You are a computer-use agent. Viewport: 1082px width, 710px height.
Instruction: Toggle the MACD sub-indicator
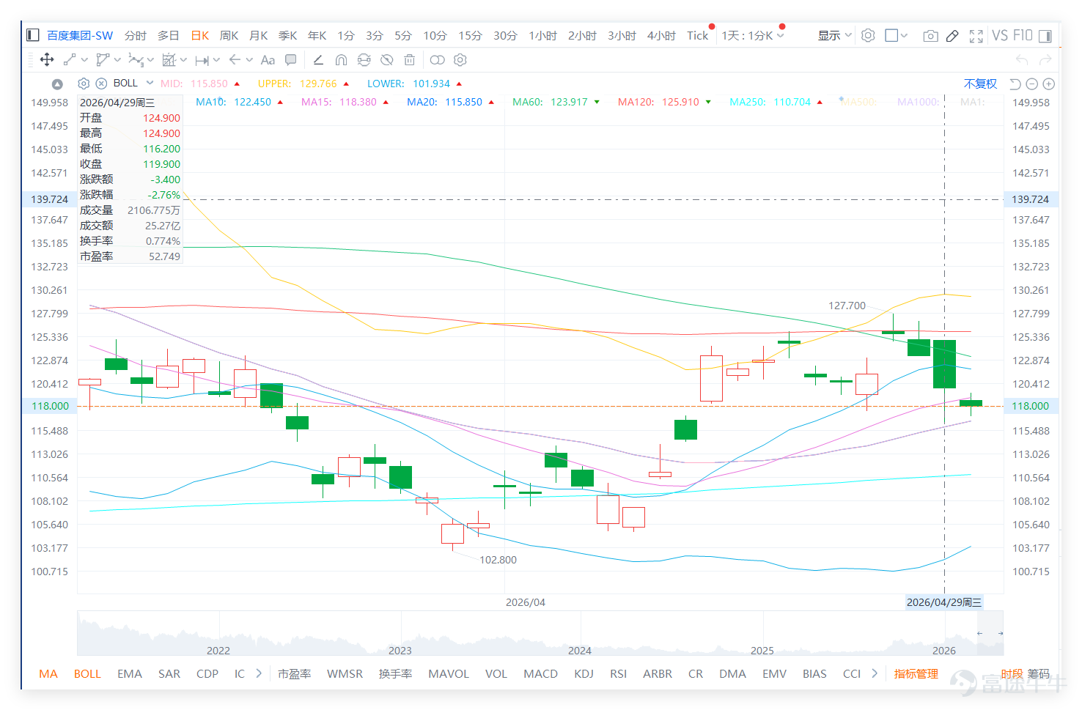pyautogui.click(x=541, y=673)
